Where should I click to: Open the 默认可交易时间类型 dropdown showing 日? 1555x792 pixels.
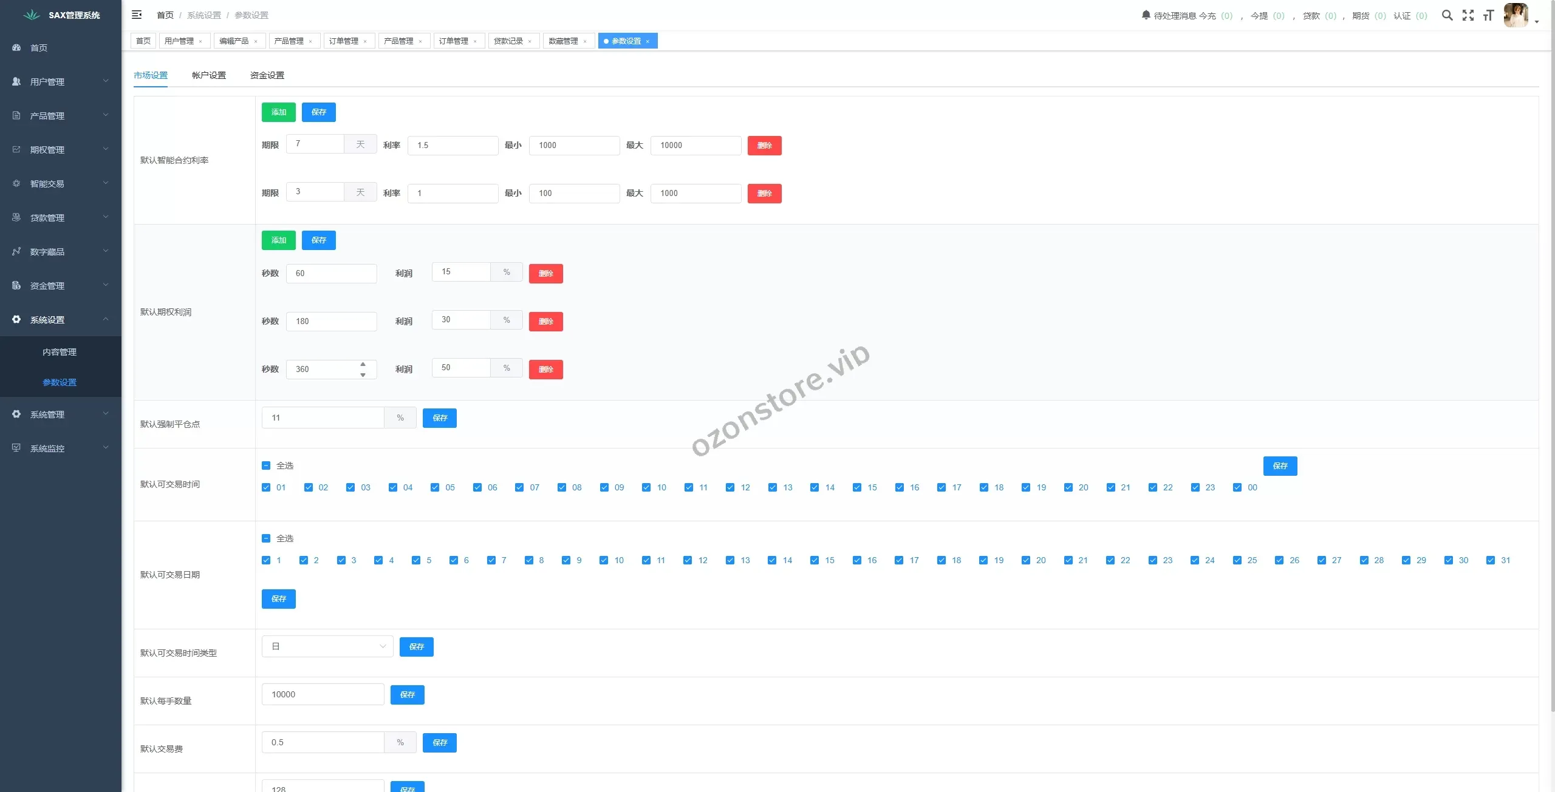(327, 646)
